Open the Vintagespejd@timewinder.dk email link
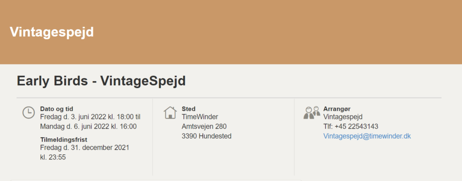The image size is (462, 181). coord(367,136)
